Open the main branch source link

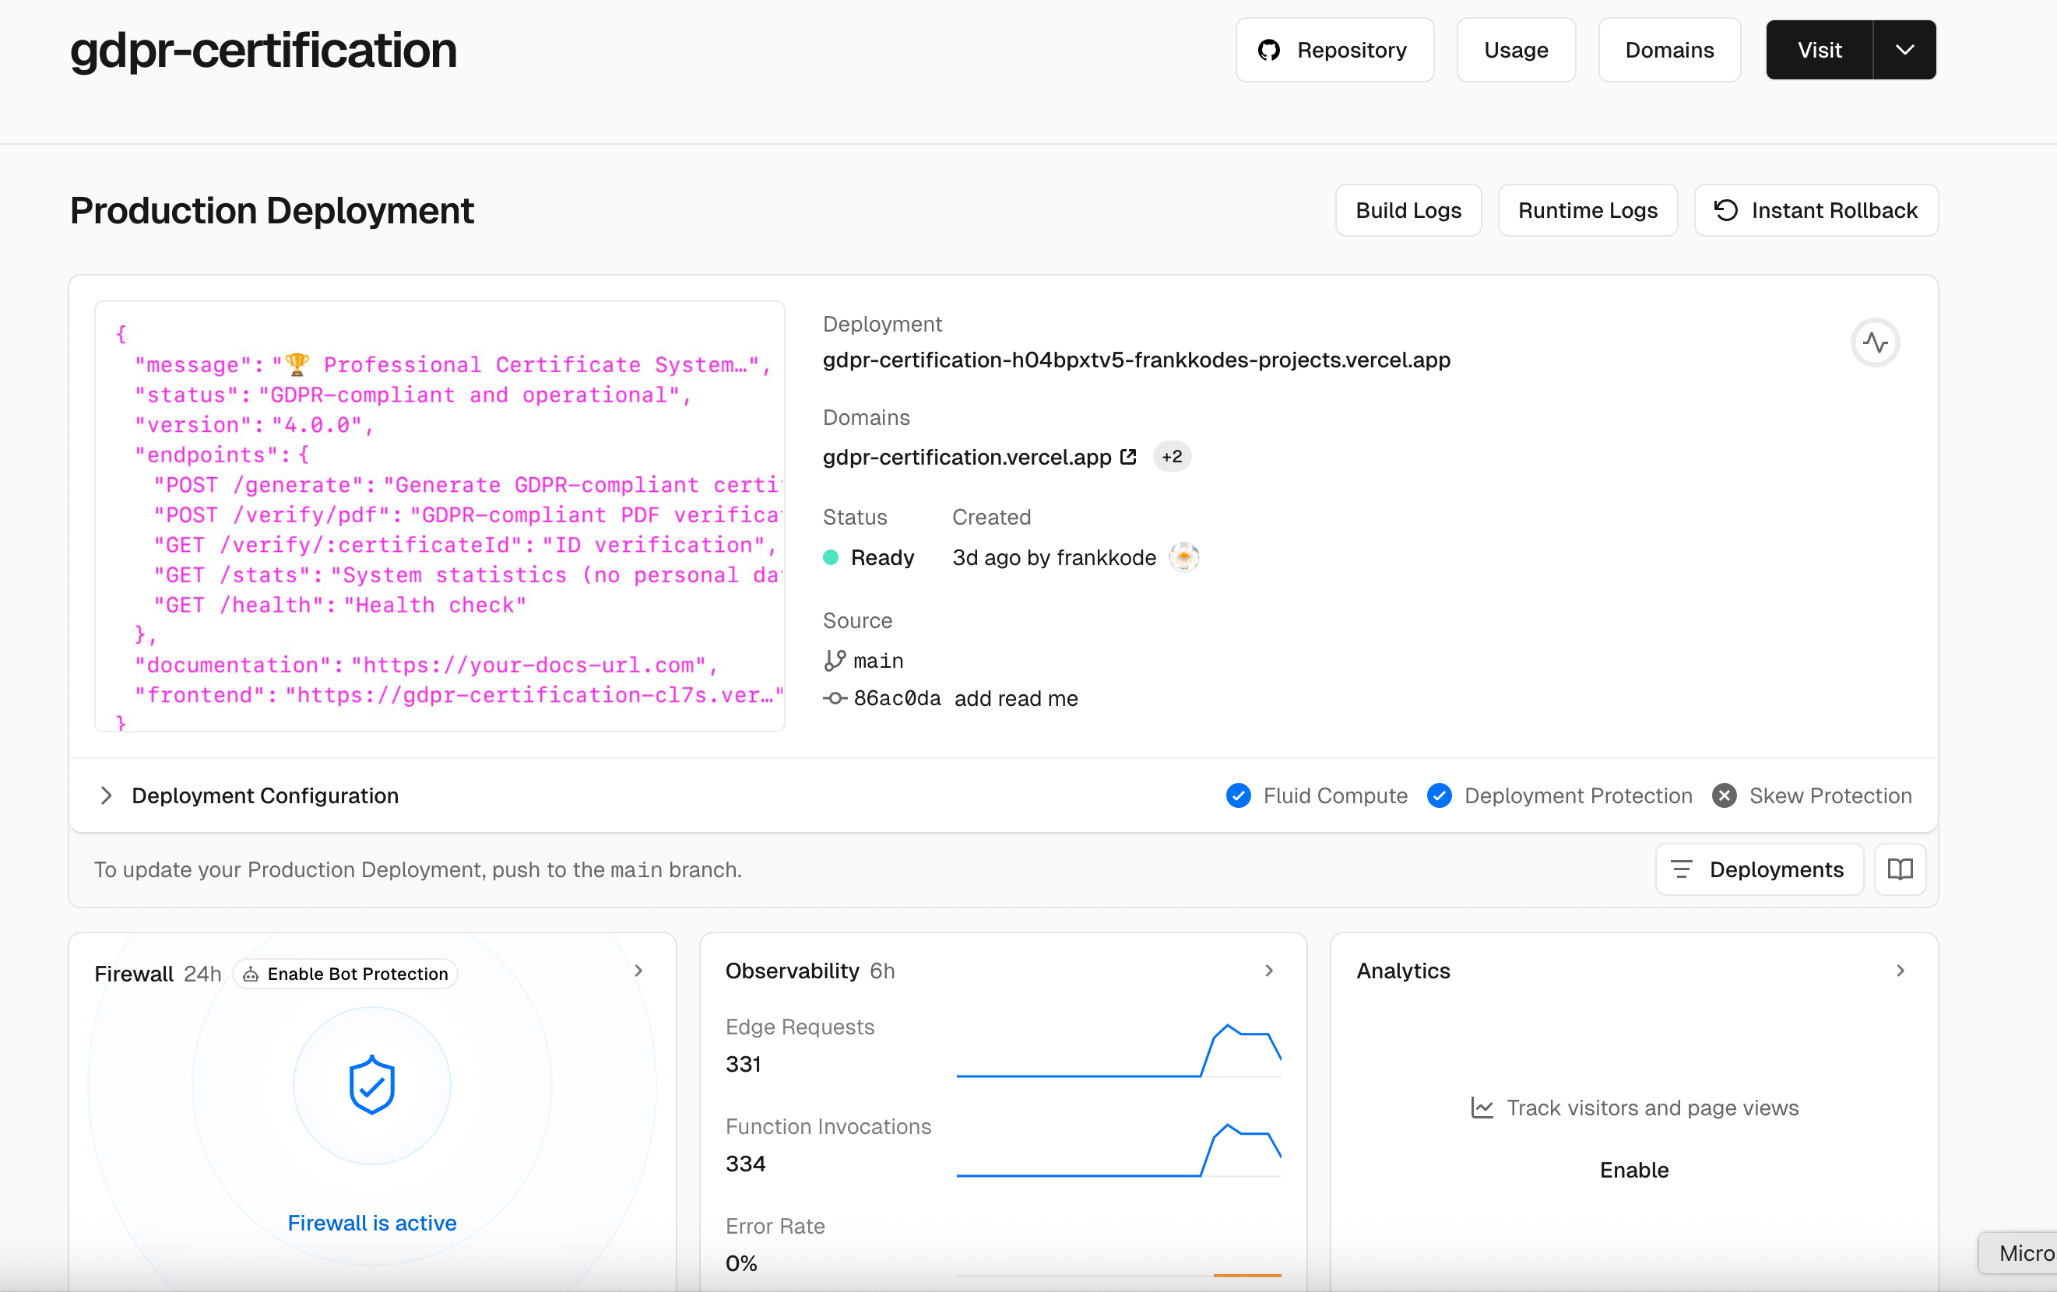pos(878,660)
